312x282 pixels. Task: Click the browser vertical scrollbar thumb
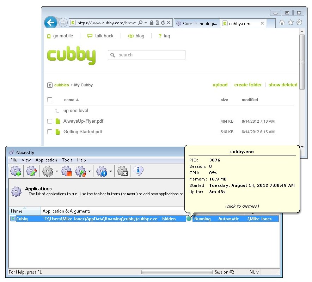302,62
